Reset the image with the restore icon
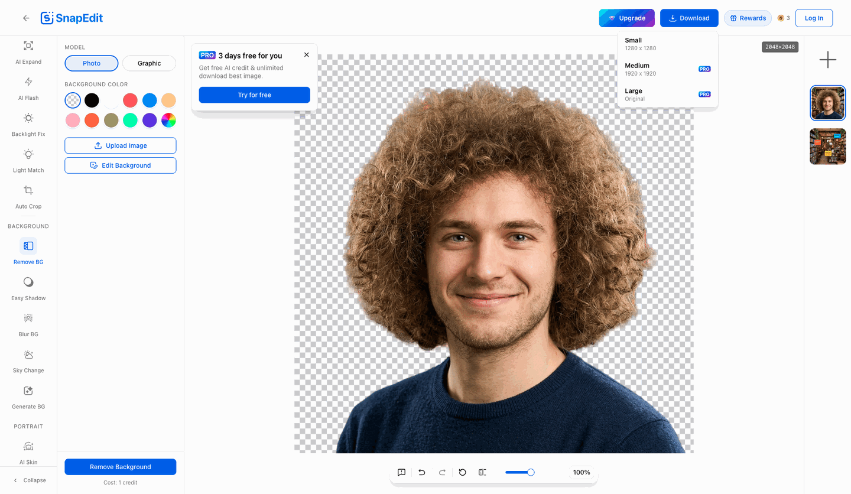The image size is (851, 494). coord(463,472)
